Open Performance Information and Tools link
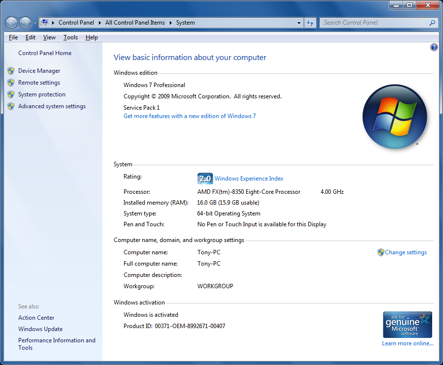 [x=57, y=344]
